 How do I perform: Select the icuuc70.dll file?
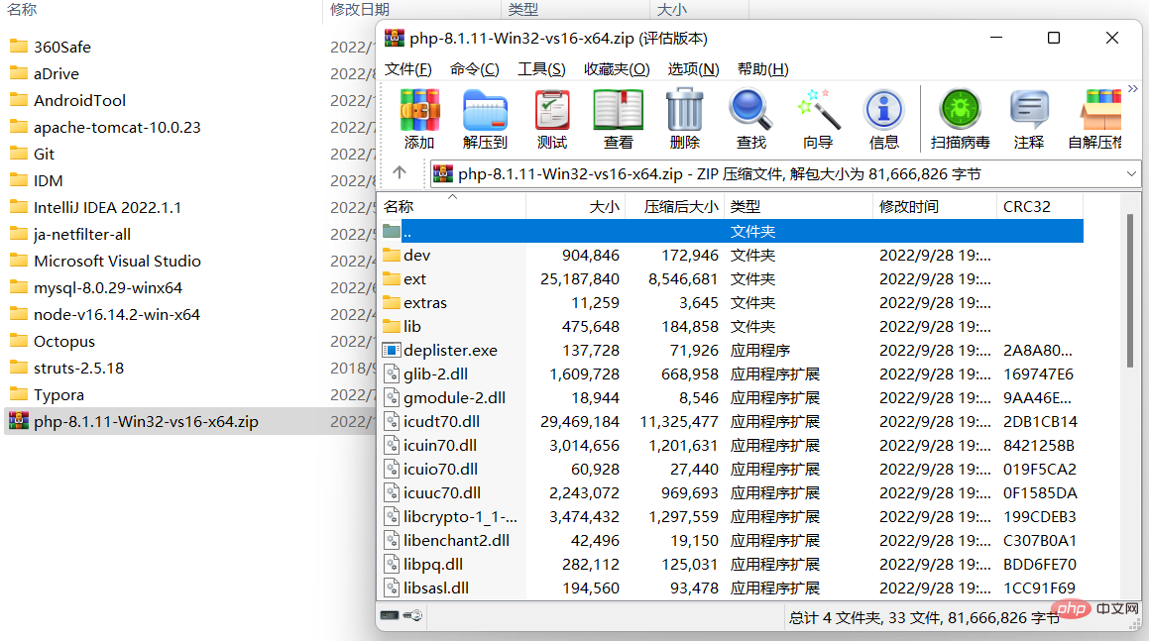pyautogui.click(x=442, y=493)
